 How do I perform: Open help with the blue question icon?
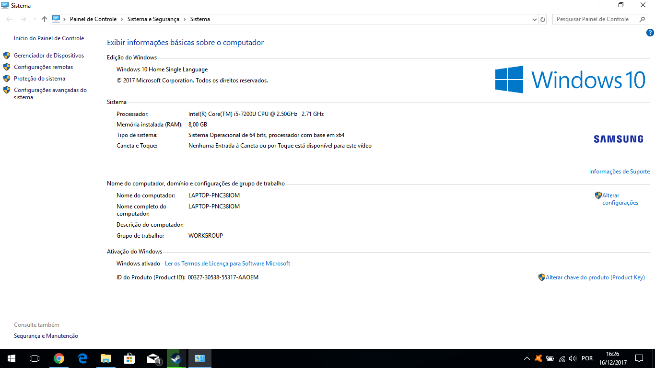pyautogui.click(x=650, y=33)
